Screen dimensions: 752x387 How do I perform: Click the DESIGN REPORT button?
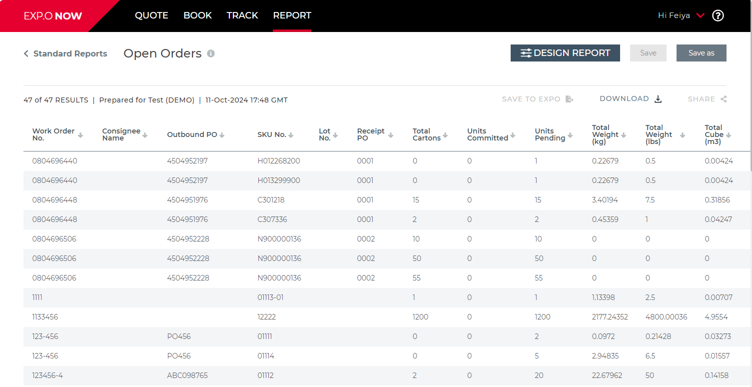tap(565, 53)
